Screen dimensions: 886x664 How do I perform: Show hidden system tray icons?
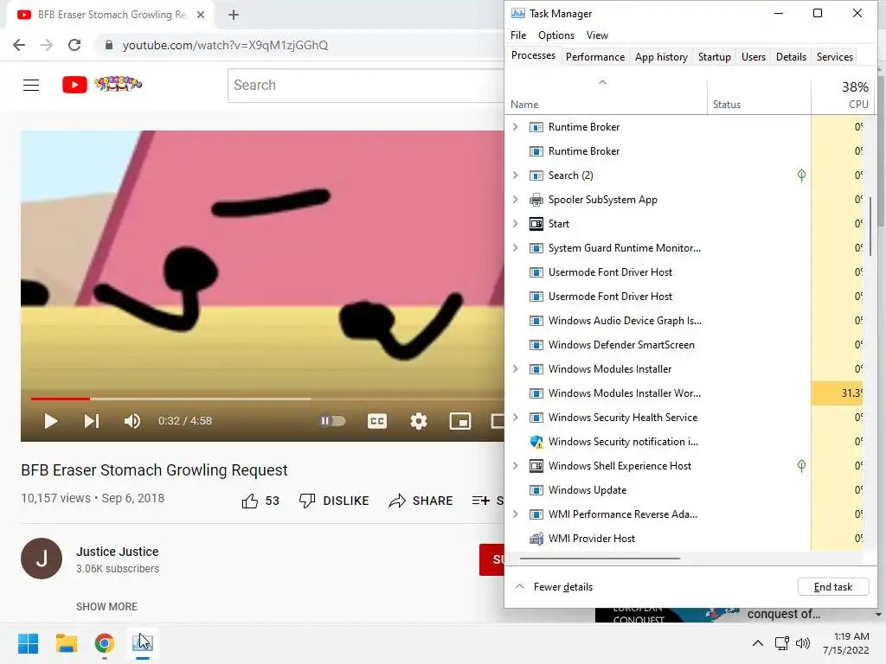click(x=758, y=643)
